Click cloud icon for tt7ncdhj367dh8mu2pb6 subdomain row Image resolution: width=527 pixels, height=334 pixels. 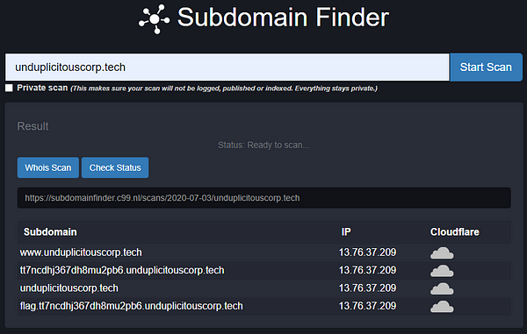[x=442, y=271]
